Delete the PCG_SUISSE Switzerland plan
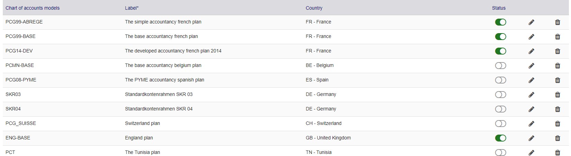The height and width of the screenshot is (156, 571). coord(557,124)
